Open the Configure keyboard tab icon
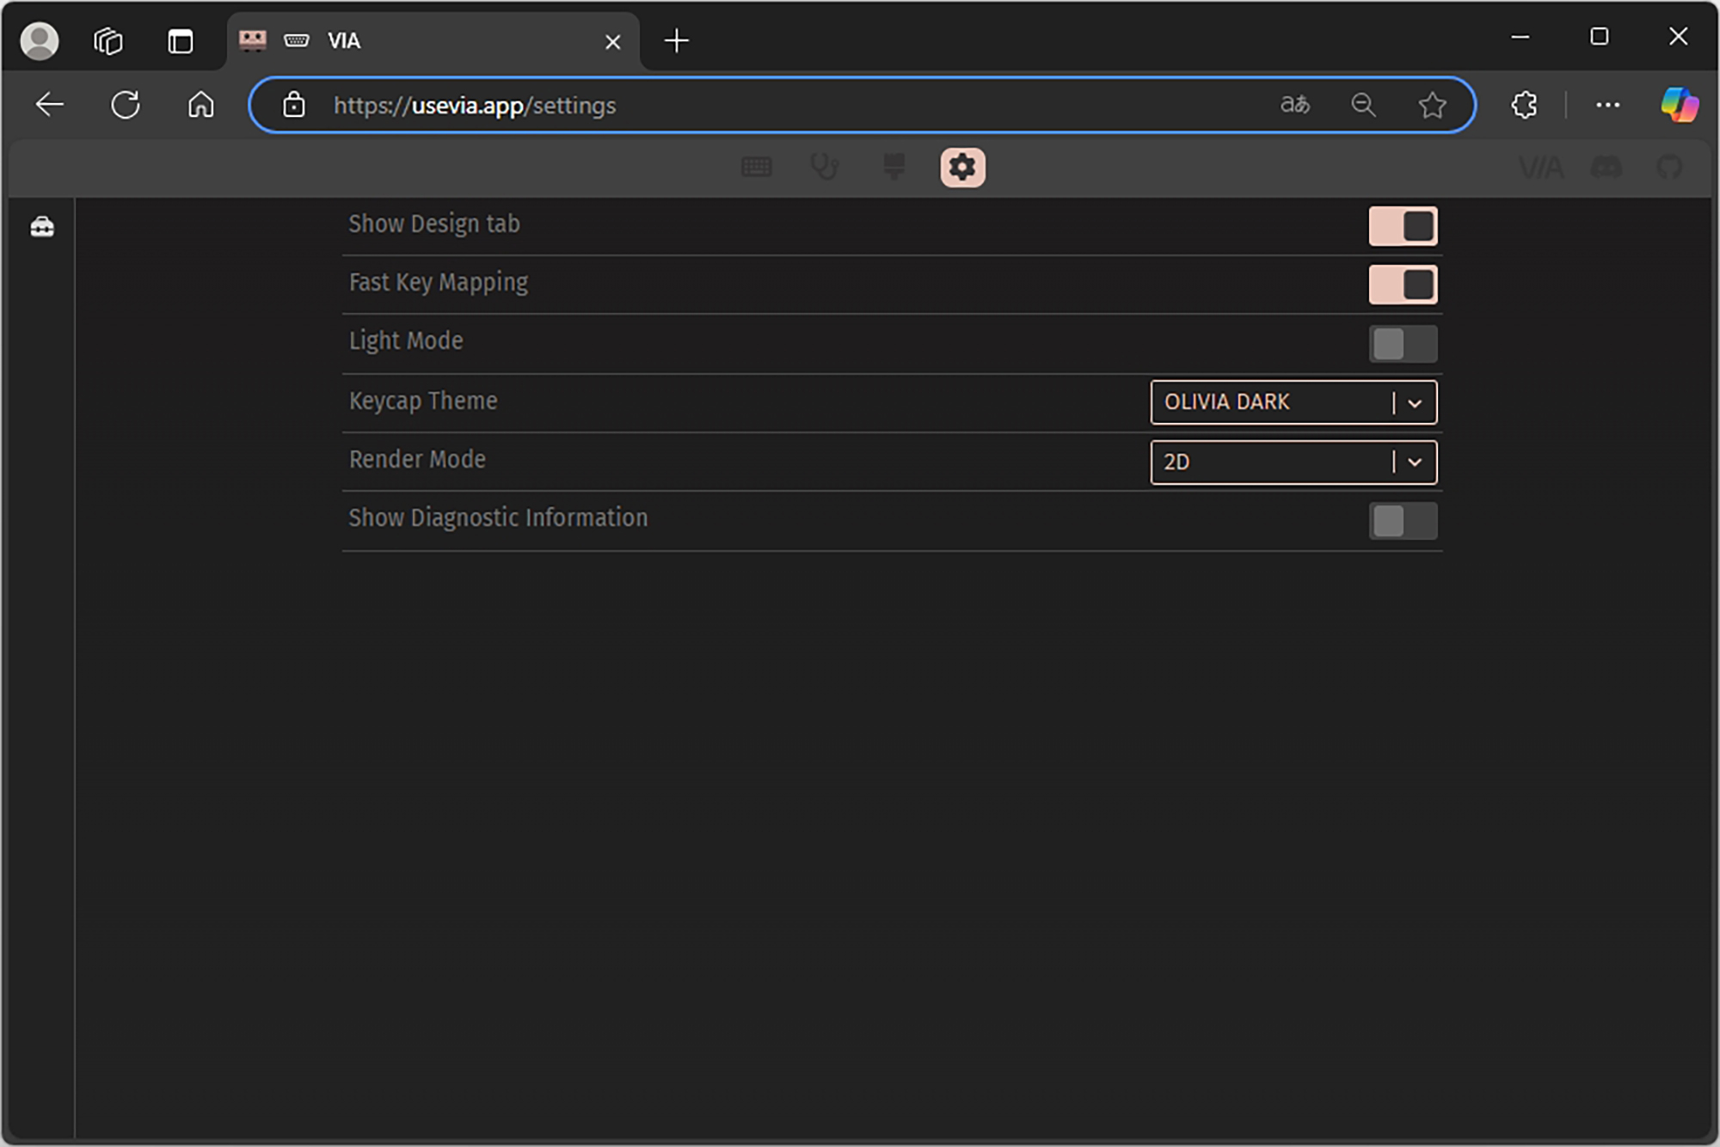The width and height of the screenshot is (1720, 1147). click(x=756, y=167)
